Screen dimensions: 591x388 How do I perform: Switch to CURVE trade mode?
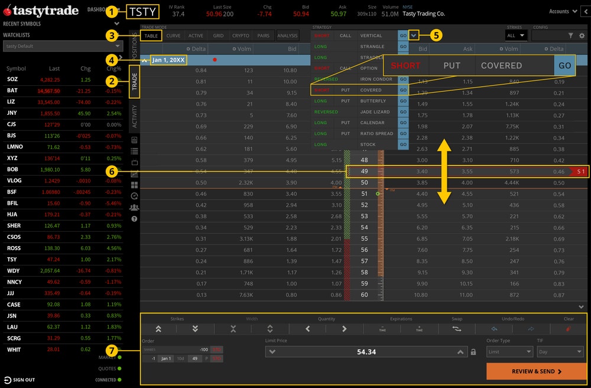coord(173,36)
